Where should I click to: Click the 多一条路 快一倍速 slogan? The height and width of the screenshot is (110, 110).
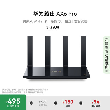point(58,21)
